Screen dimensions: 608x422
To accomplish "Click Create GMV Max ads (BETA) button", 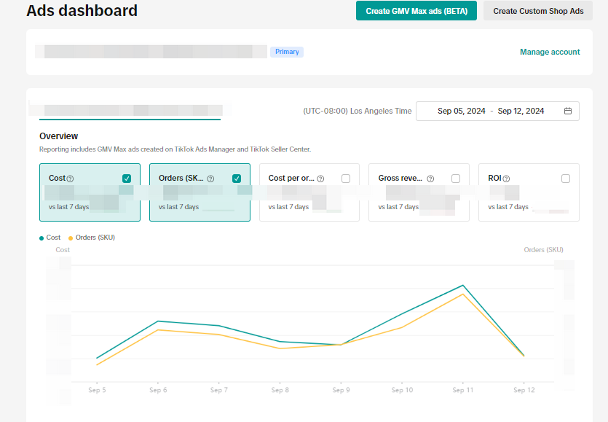I will (416, 11).
